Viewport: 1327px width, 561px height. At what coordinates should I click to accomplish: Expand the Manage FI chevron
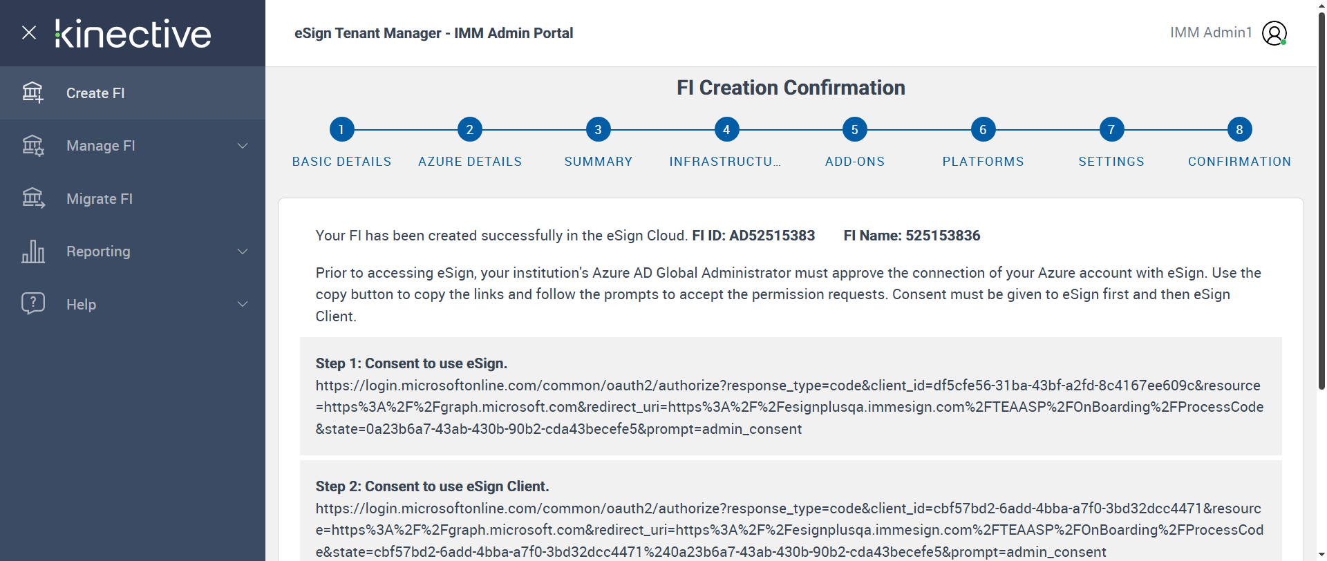tap(243, 146)
